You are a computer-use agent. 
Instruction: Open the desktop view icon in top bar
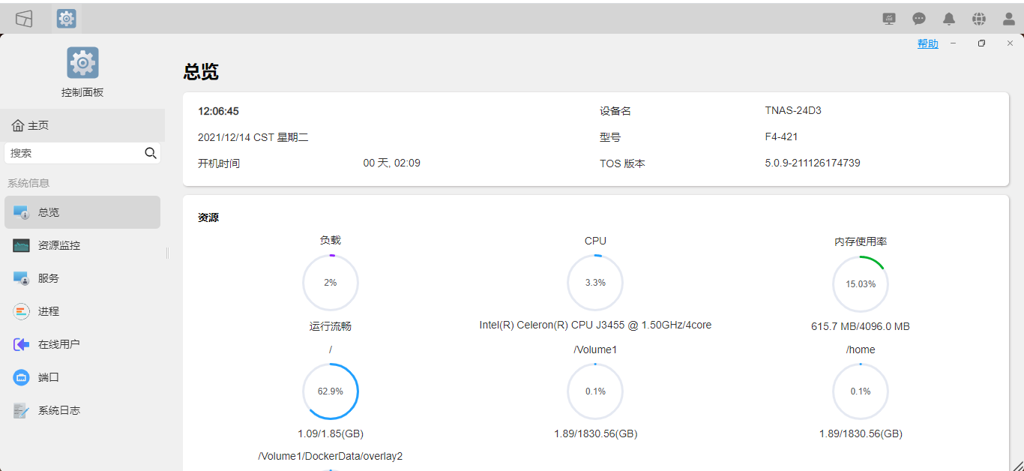[x=24, y=19]
